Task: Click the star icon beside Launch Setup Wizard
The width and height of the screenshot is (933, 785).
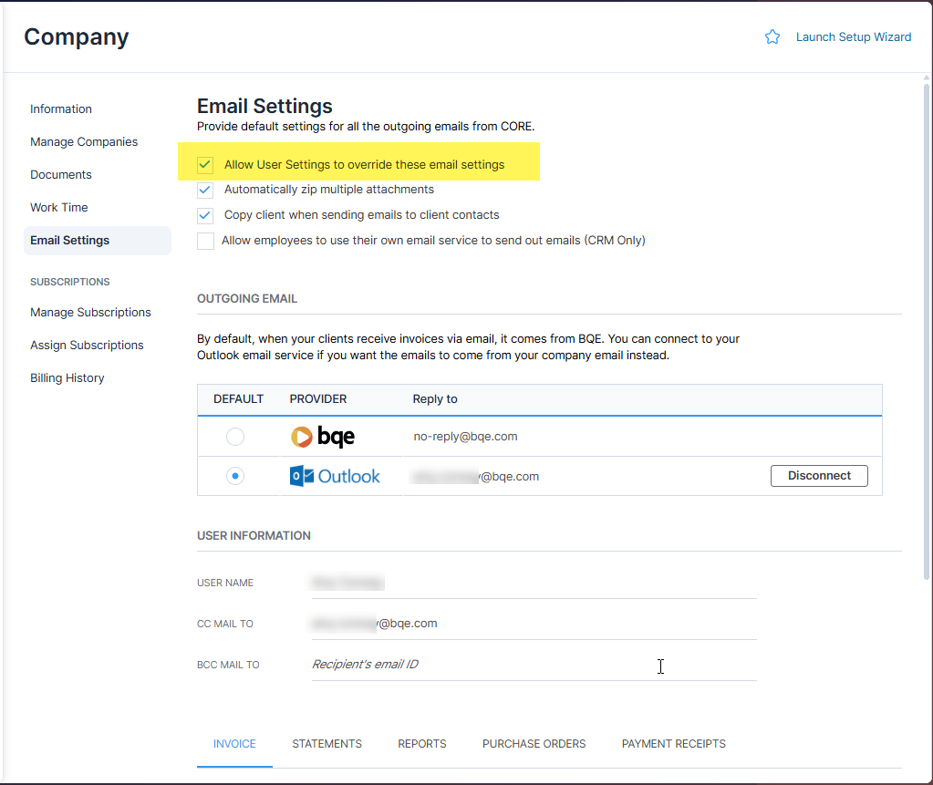Action: tap(772, 36)
